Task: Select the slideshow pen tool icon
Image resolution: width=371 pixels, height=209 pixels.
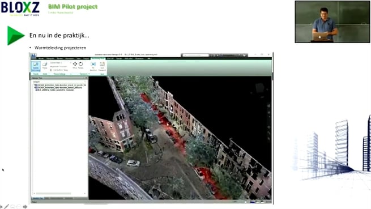Action: click(6, 207)
